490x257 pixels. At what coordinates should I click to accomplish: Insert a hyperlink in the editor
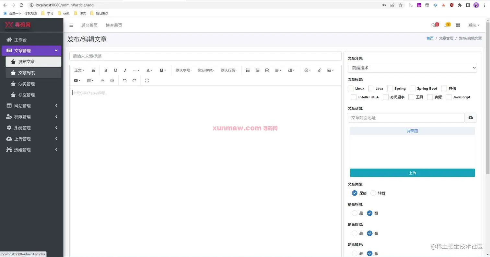(x=320, y=70)
